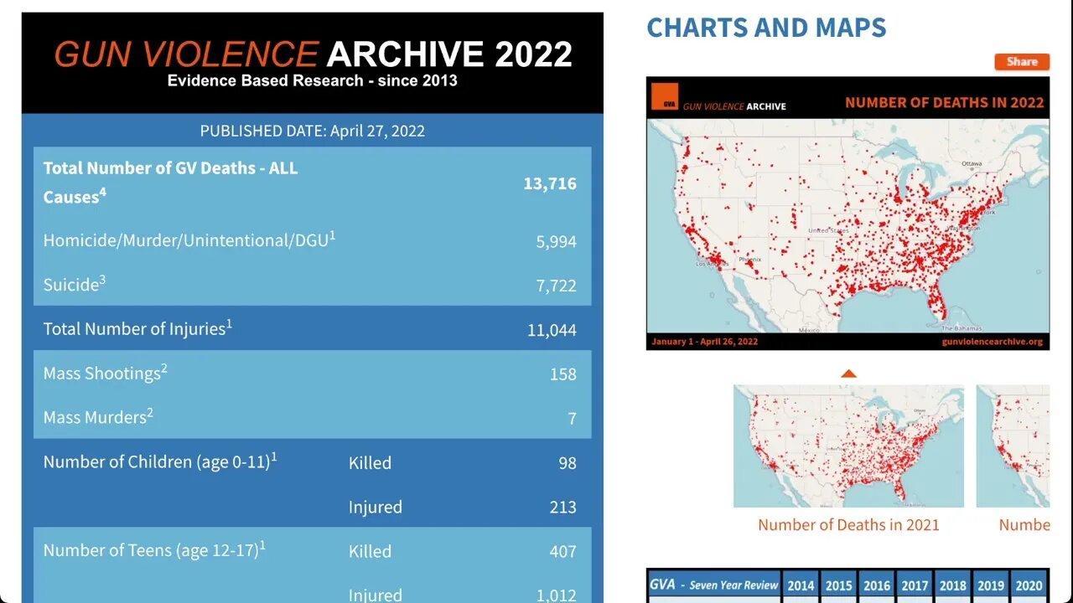Click Total Number of Injuries label
Image resolution: width=1073 pixels, height=603 pixels.
(137, 328)
